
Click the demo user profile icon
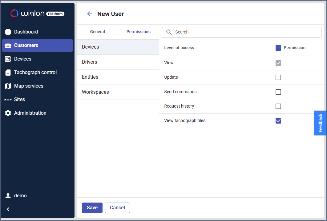click(x=8, y=196)
